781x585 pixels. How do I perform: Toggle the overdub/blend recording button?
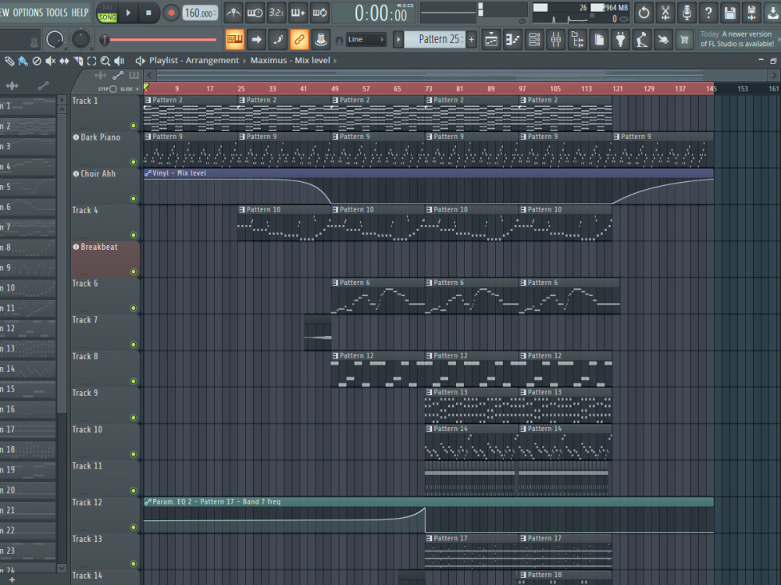[298, 12]
